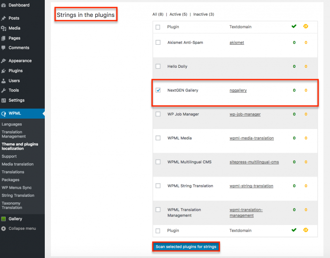
Task: Check the WP Job Manager checkbox
Action: point(158,114)
